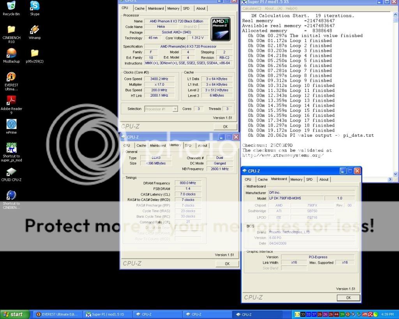Viewport: 399px width, 319px height.
Task: Switch to EVEREST Ultimate Edition taskbar button
Action: pyautogui.click(x=57, y=314)
